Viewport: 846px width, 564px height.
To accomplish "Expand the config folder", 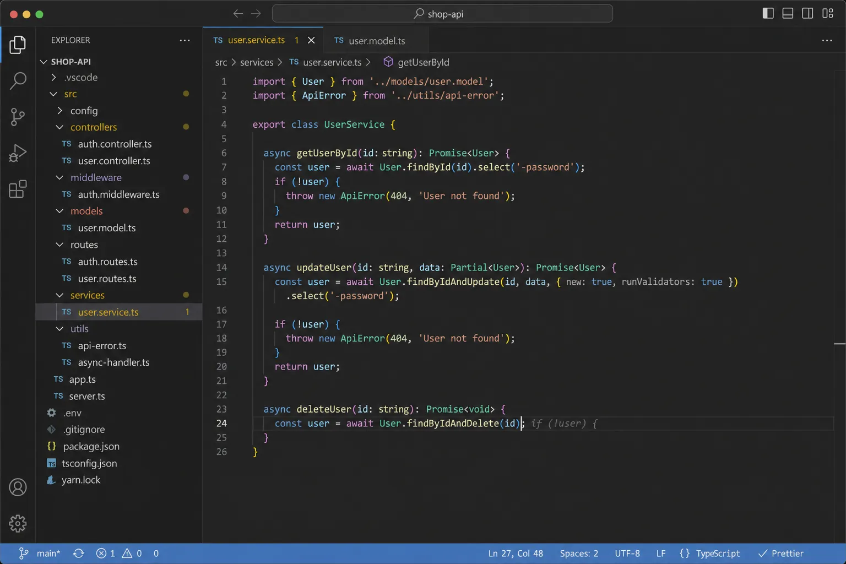I will [118, 111].
